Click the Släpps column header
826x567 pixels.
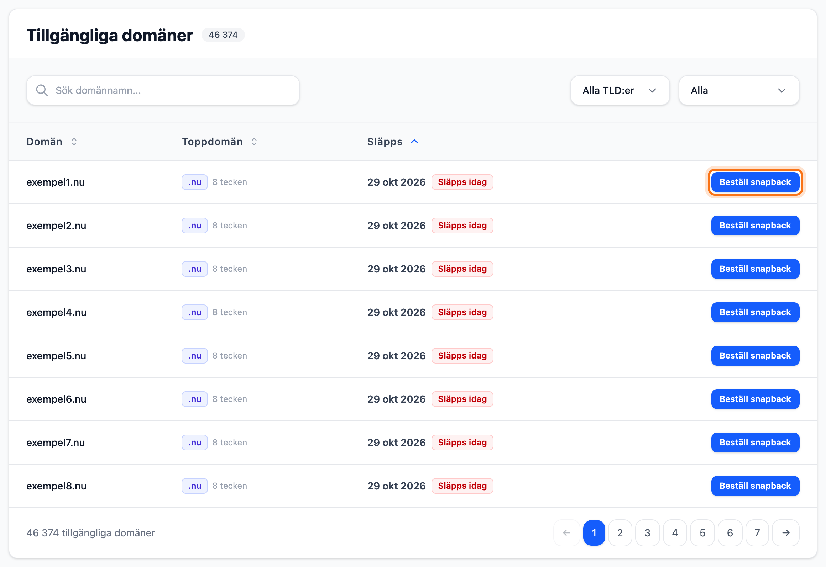tap(385, 142)
